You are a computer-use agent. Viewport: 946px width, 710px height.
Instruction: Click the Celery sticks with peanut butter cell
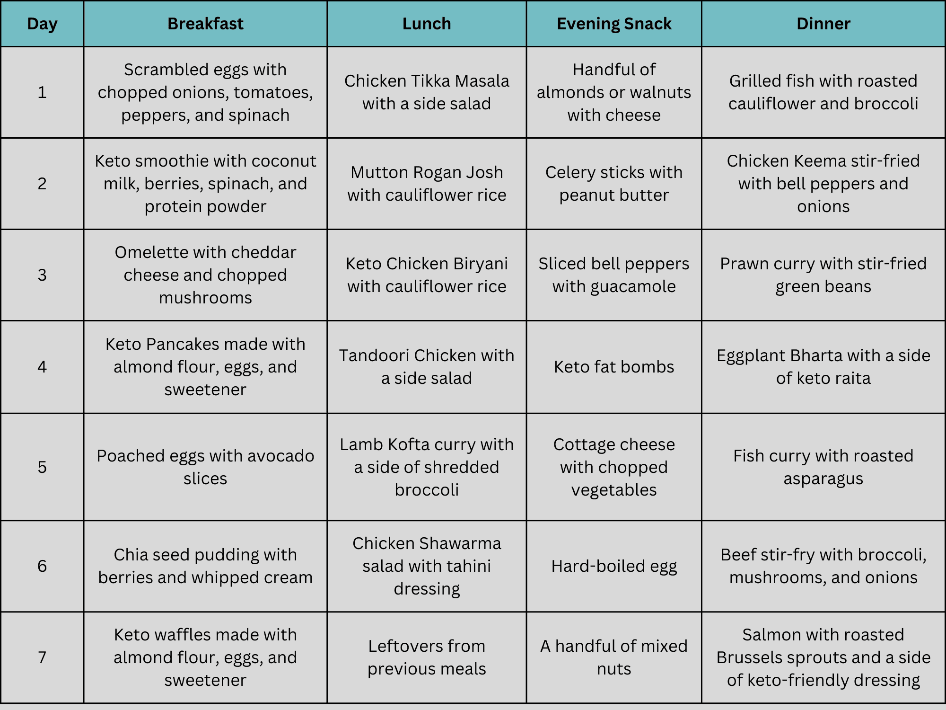tap(614, 184)
